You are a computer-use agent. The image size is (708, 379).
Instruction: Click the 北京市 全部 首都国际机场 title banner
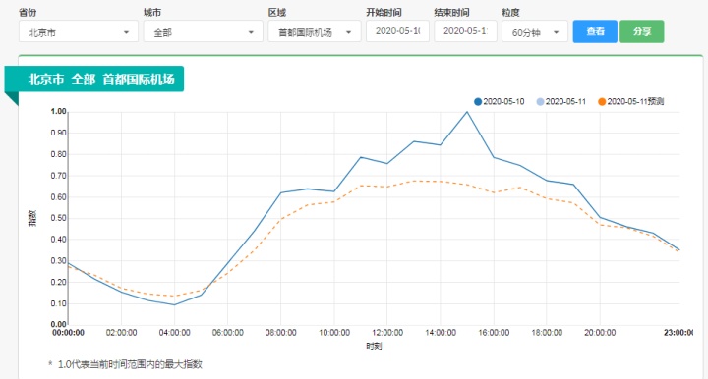(94, 80)
